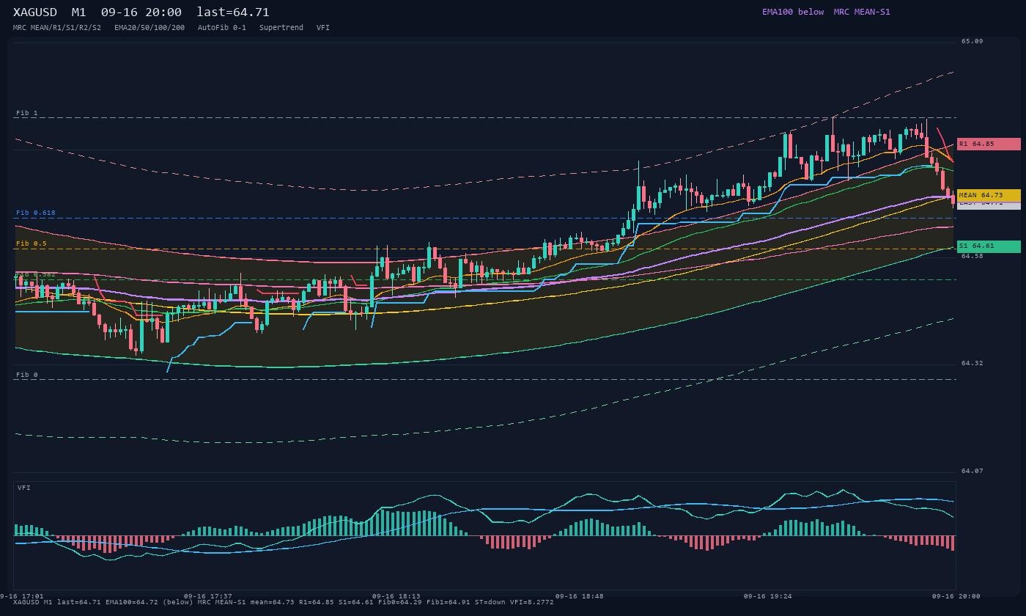Click the 64.07 price axis label

[973, 471]
